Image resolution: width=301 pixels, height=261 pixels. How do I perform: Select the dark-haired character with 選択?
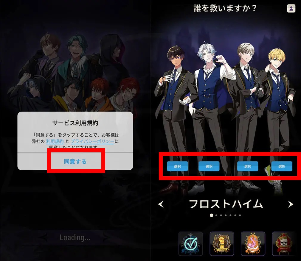177,166
